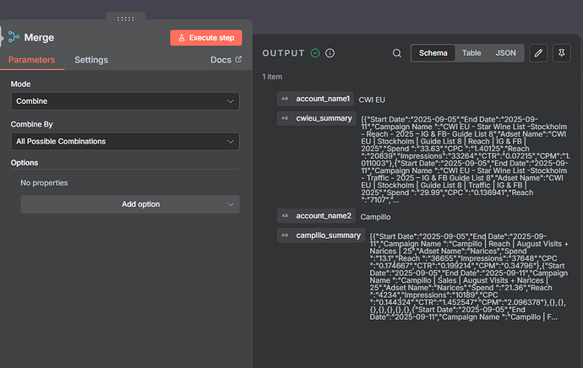Open the Docs link

[226, 60]
